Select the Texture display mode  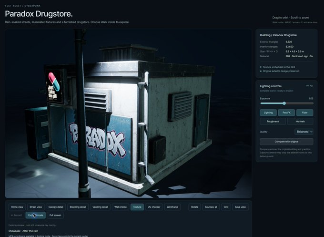click(x=137, y=207)
